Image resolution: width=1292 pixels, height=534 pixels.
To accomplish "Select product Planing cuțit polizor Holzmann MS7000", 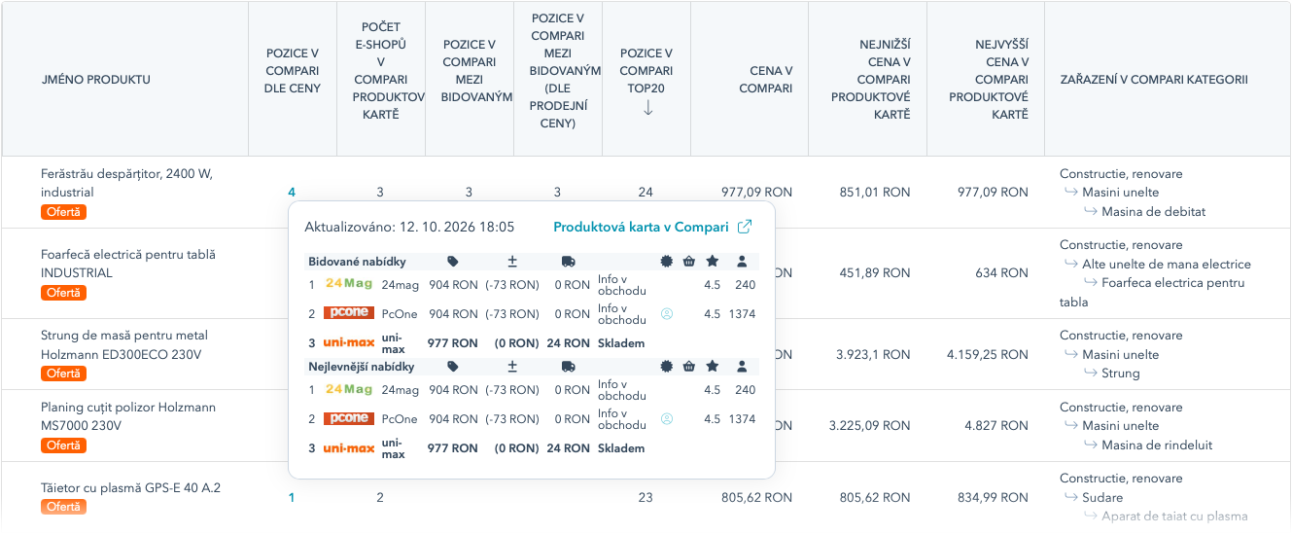I will pos(128,416).
